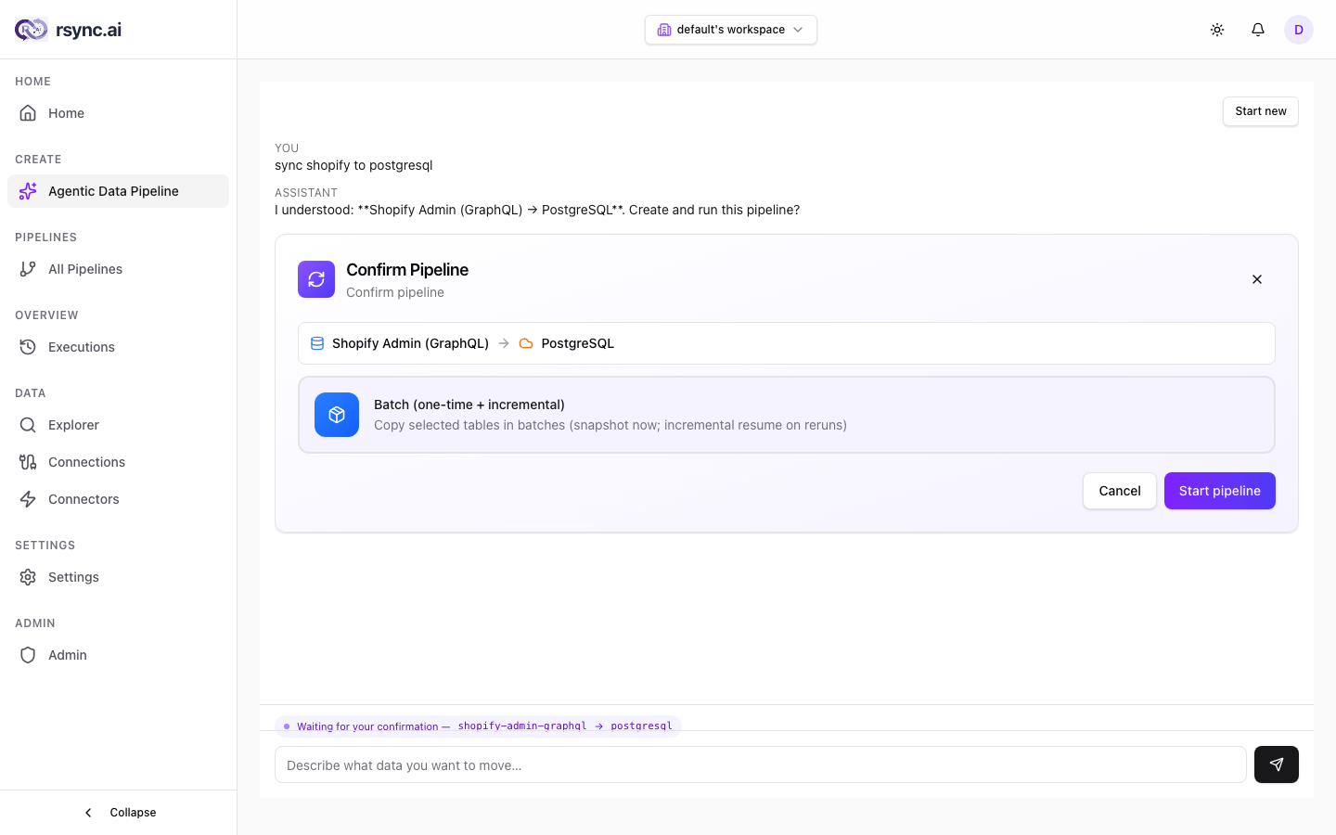
Task: Click the workspace building icon
Action: [x=664, y=30]
